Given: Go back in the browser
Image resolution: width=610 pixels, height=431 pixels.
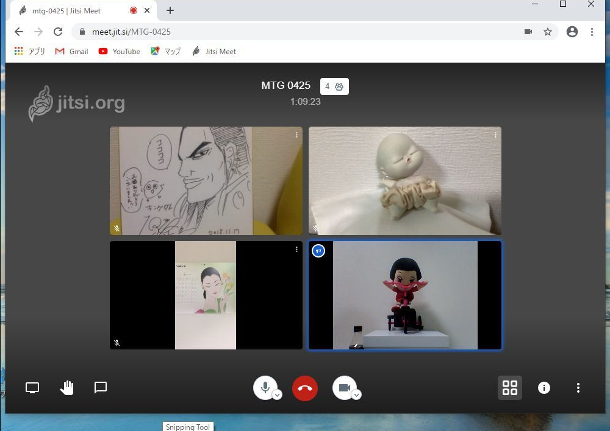Looking at the screenshot, I should (x=19, y=32).
